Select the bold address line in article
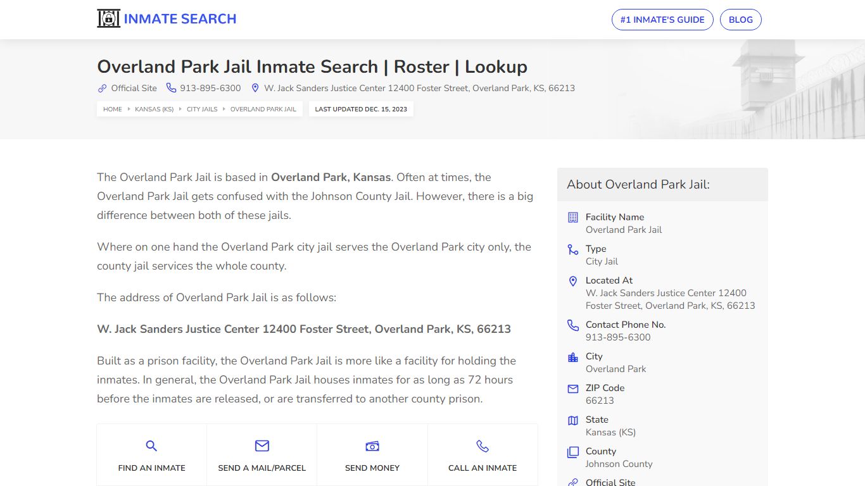 click(304, 329)
